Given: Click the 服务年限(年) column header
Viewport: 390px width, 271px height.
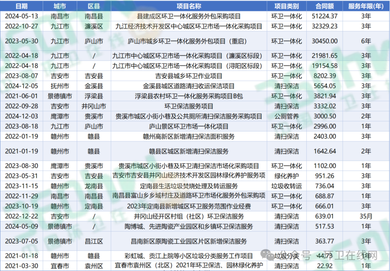Looking at the screenshot, I should [366, 6].
